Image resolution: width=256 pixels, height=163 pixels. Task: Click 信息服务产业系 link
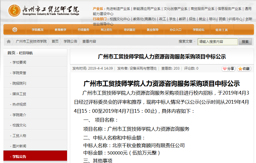click(x=229, y=9)
